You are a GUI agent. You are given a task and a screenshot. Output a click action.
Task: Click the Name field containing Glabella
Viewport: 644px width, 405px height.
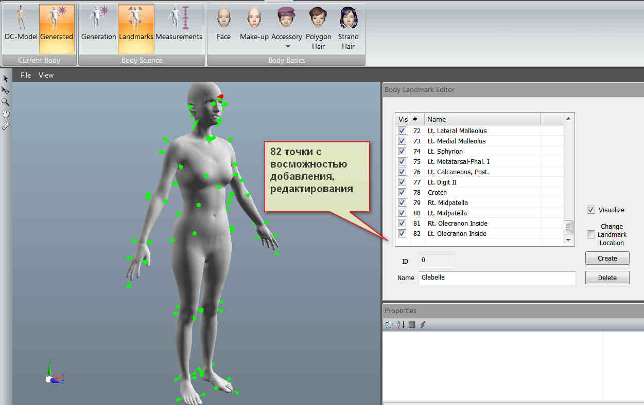[496, 278]
